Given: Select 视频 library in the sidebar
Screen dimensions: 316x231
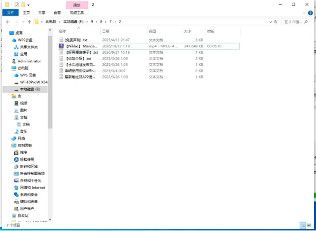Looking at the screenshot, I should (x=21, y=103).
